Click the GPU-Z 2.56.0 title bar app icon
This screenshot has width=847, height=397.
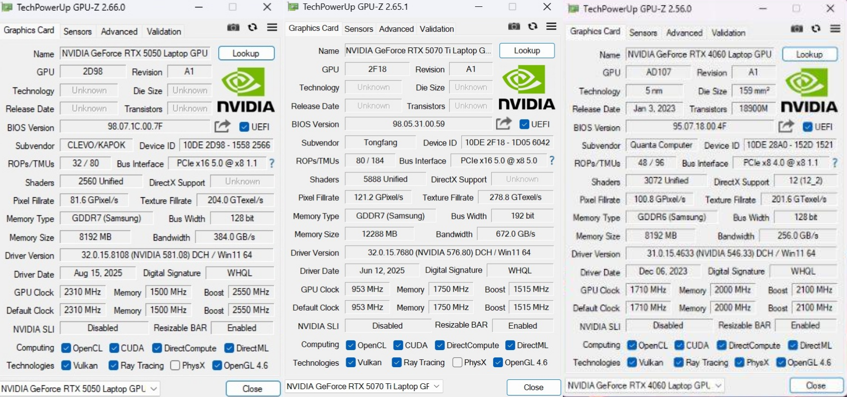(x=574, y=9)
